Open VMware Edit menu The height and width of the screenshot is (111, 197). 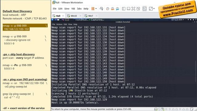[x=60, y=9]
